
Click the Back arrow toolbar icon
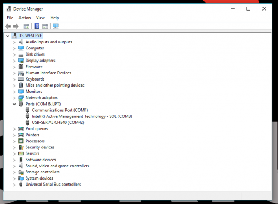pyautogui.click(x=8, y=26)
